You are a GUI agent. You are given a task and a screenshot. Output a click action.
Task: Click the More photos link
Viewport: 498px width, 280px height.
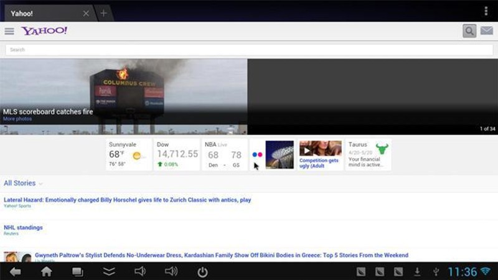pyautogui.click(x=17, y=119)
